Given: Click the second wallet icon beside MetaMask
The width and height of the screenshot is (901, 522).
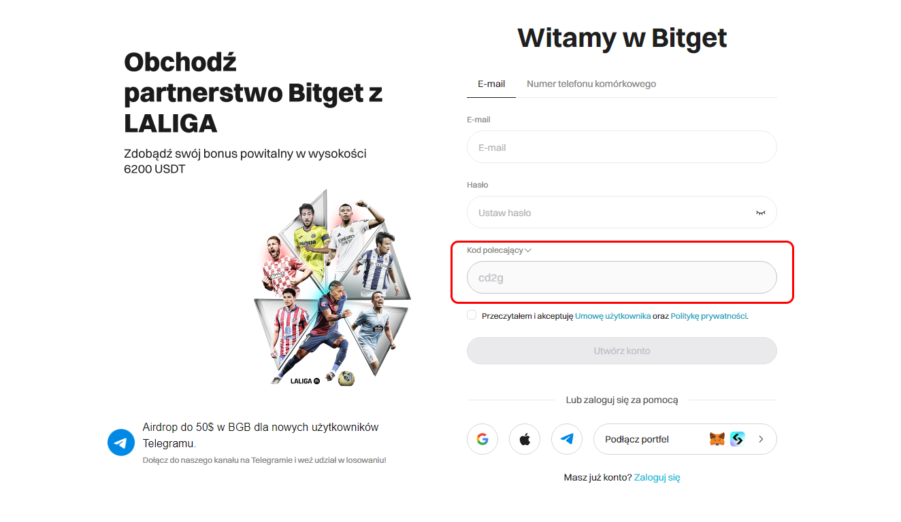Looking at the screenshot, I should [x=738, y=439].
